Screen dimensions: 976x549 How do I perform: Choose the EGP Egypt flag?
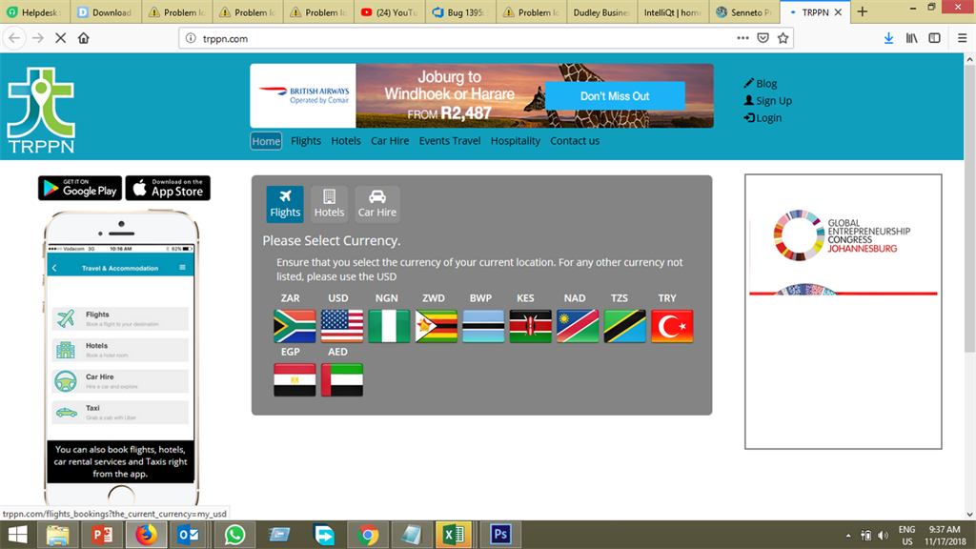[x=295, y=379]
